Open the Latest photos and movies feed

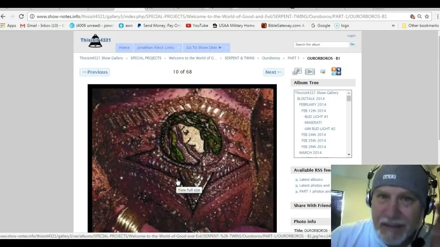[x=315, y=186]
